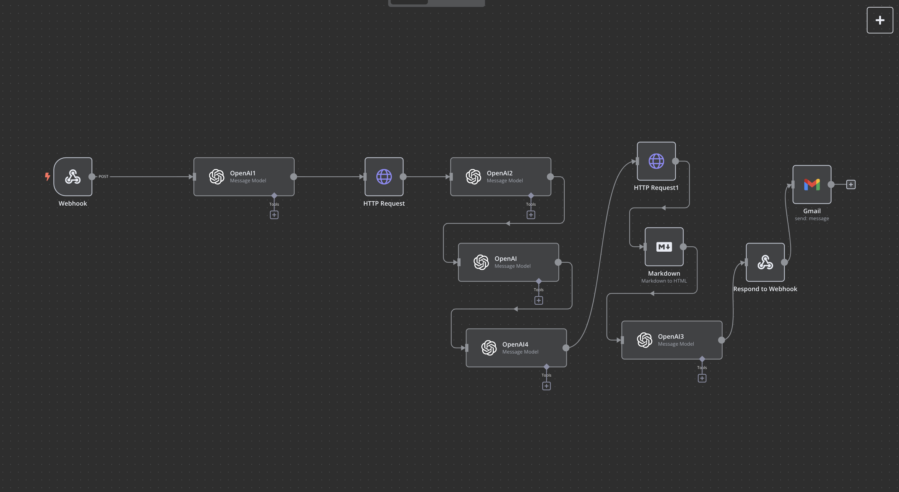Click the OpenAI1 Message Model node

click(244, 177)
